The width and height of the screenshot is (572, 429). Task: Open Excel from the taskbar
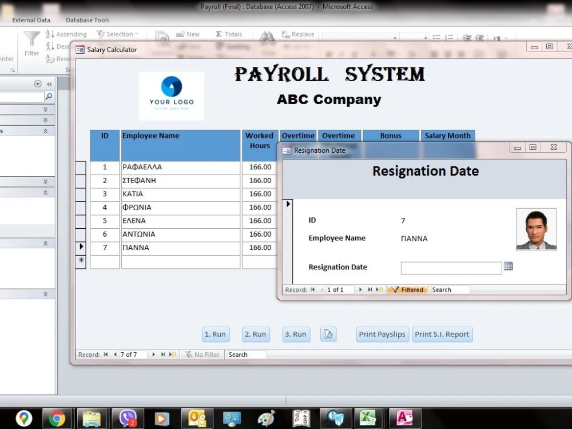[368, 418]
